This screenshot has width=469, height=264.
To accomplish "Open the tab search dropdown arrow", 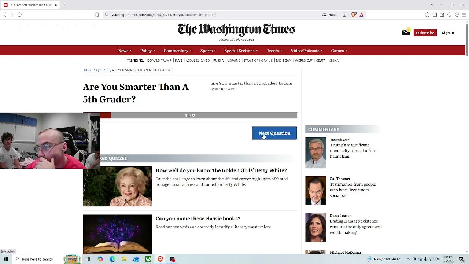I will (432, 5).
